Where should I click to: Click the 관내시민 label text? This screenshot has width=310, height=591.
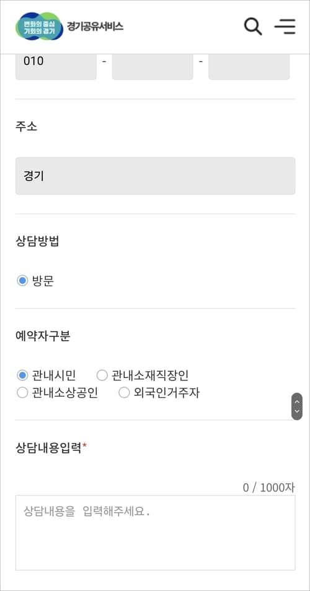pyautogui.click(x=54, y=375)
